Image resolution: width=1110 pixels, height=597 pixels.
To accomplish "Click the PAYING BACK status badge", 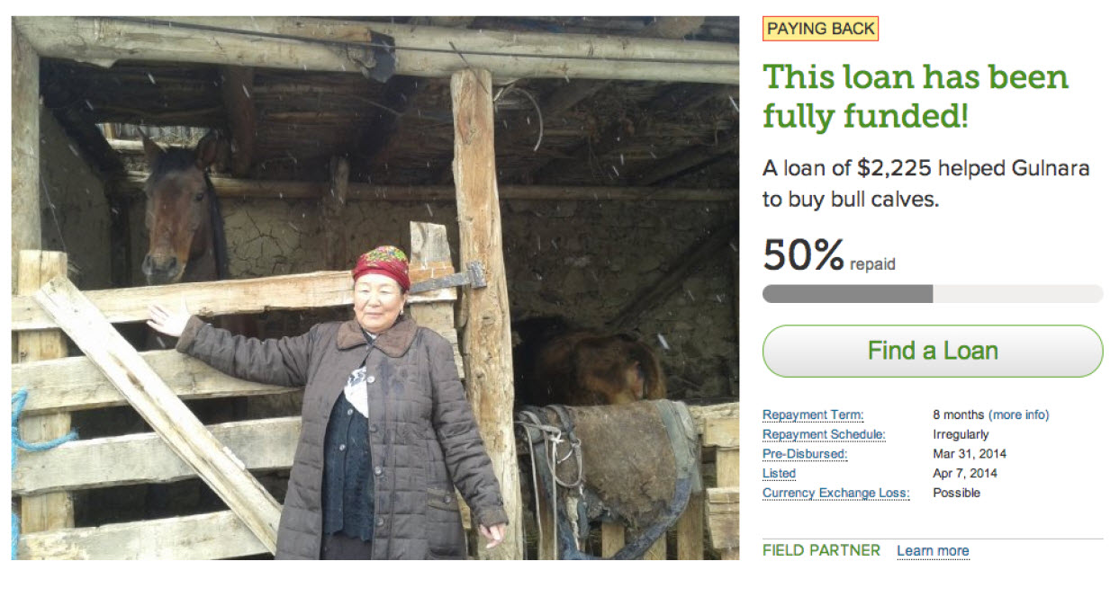I will pos(820,29).
